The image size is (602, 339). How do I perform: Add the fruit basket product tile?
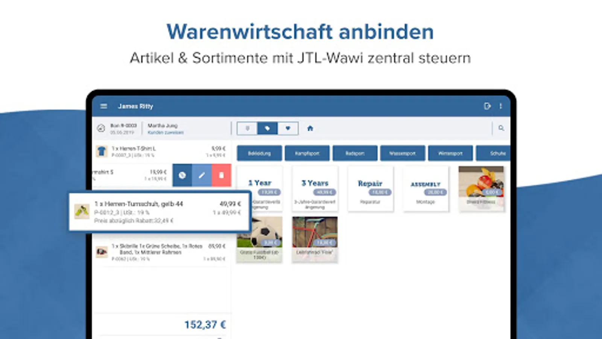click(x=481, y=189)
